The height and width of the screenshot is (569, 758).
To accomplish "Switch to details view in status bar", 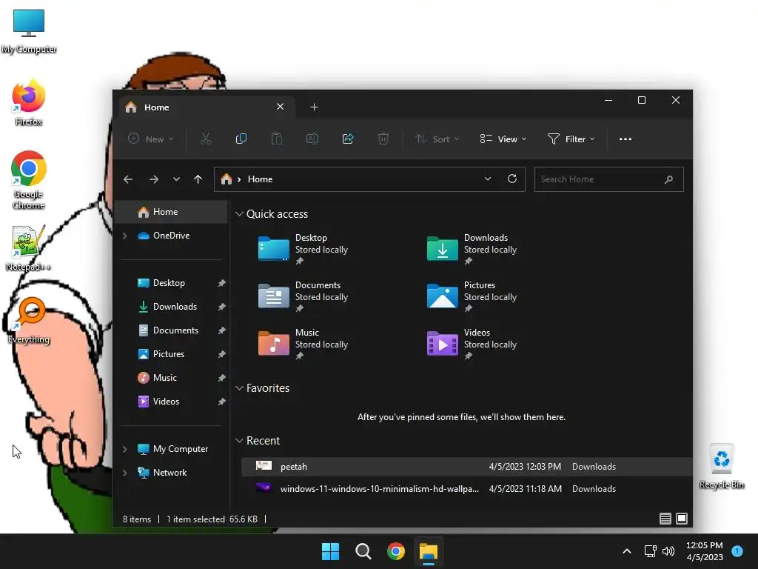I will [x=665, y=519].
